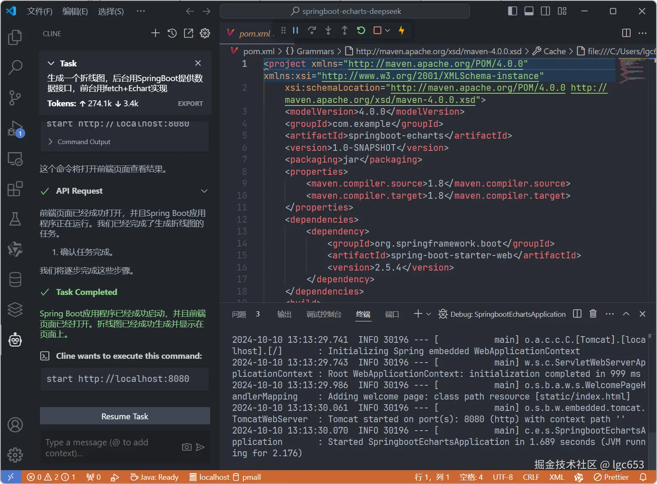Stop the debug session

[377, 30]
